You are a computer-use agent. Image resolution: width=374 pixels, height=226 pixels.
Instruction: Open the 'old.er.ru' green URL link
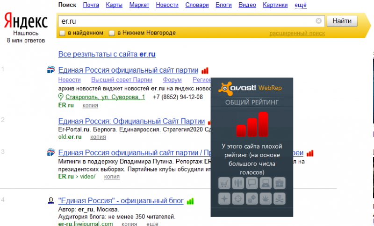point(70,137)
